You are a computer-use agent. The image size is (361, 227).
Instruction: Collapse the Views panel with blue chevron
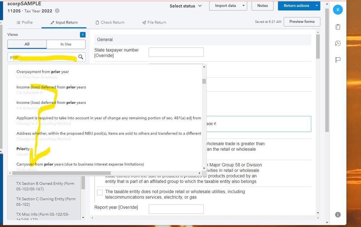pyautogui.click(x=83, y=34)
